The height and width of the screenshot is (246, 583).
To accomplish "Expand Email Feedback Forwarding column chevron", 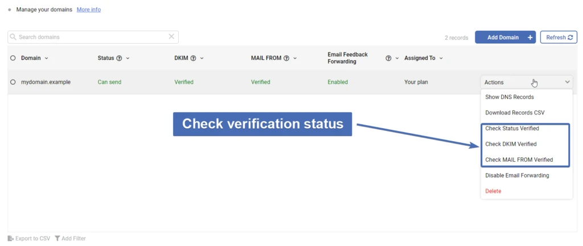I will tap(397, 58).
